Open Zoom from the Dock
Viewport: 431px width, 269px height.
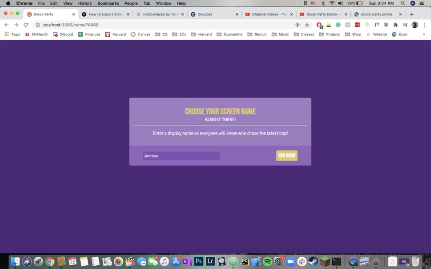click(x=290, y=262)
